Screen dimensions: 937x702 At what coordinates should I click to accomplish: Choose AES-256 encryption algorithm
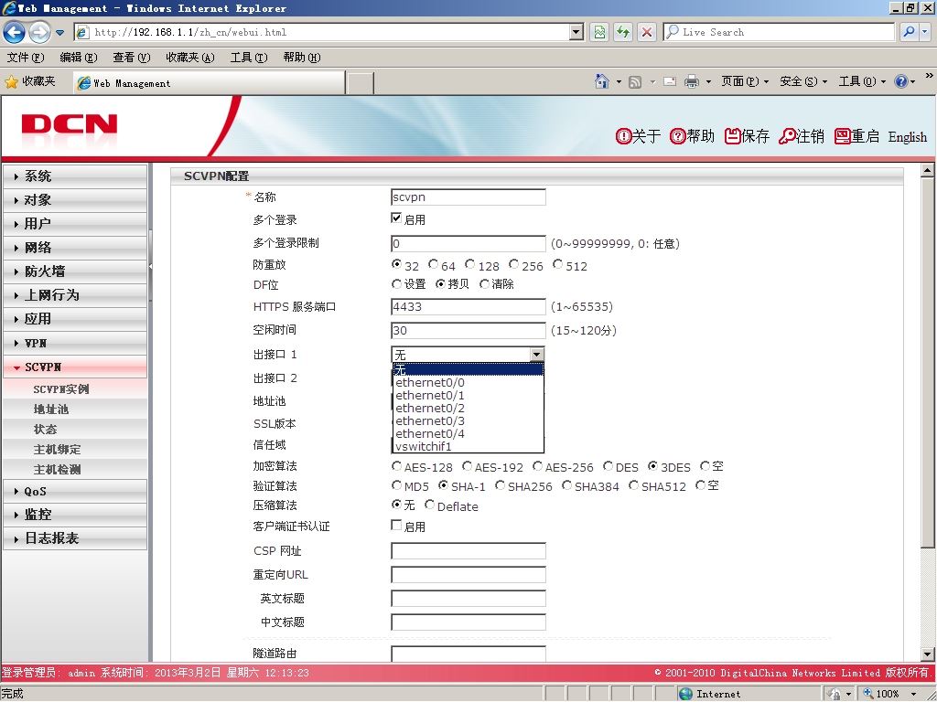tap(537, 466)
